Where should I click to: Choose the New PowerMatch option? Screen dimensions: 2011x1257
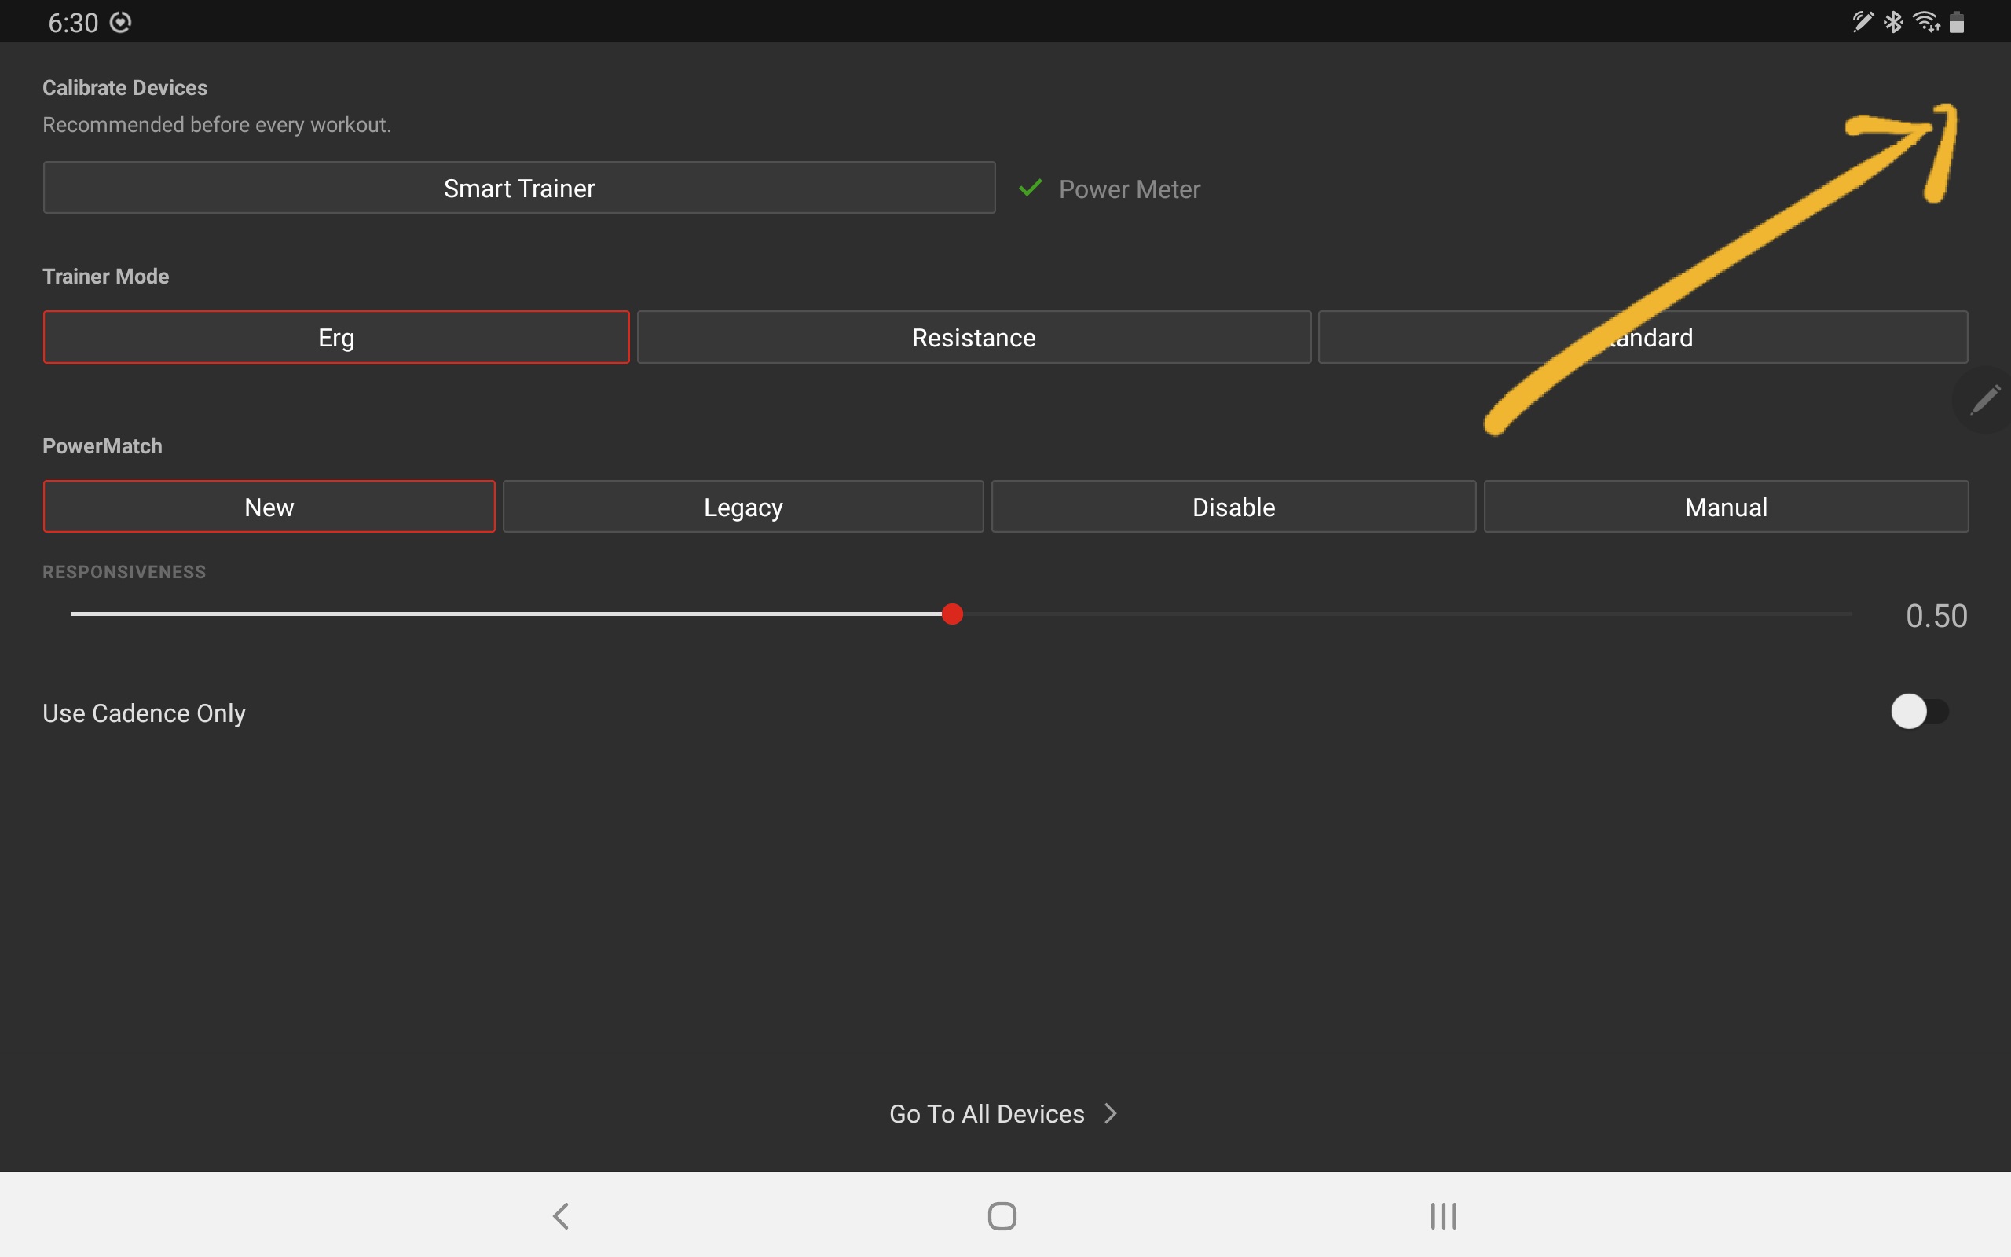269,506
